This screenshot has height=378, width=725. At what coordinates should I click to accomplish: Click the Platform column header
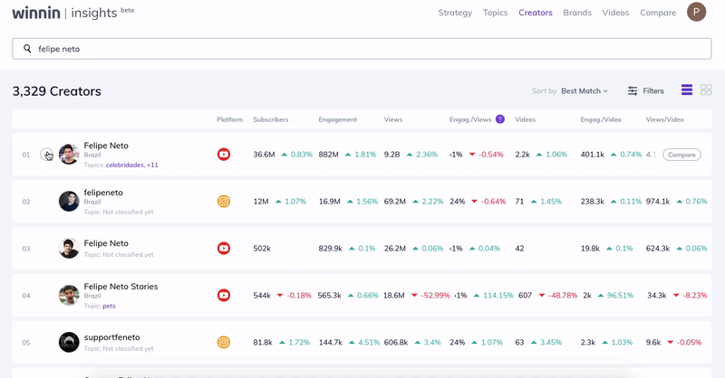click(x=230, y=119)
